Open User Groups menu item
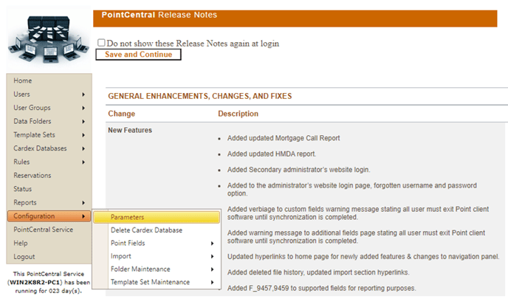Screen dimensions: 508x299 (x=32, y=108)
